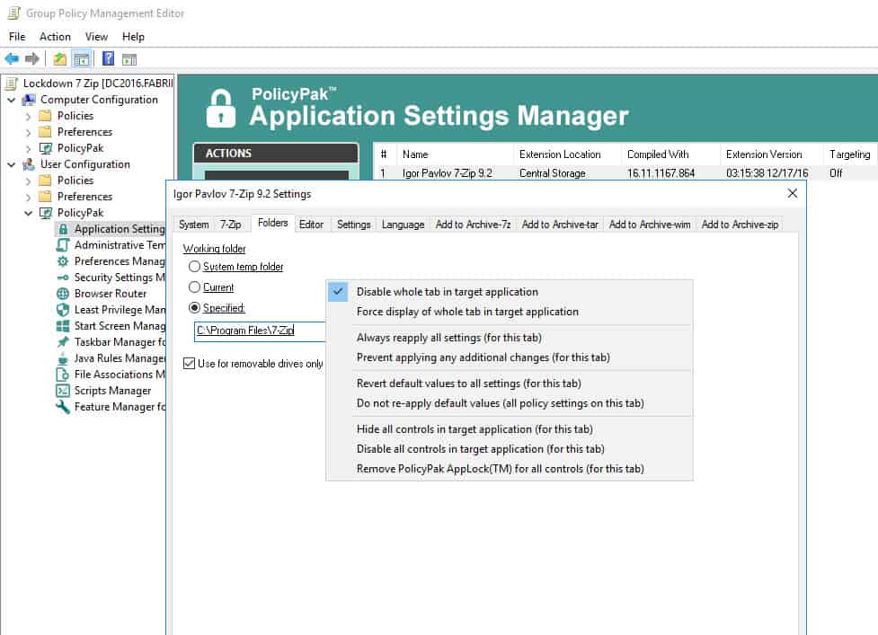878x635 pixels.
Task: Click the blue help toolbar icon
Action: point(108,58)
